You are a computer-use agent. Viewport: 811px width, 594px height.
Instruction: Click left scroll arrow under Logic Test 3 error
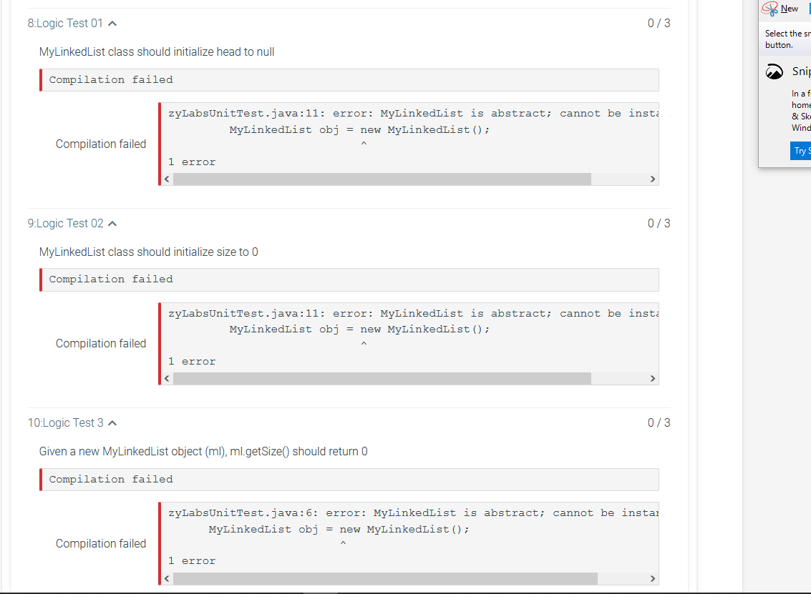(x=166, y=578)
